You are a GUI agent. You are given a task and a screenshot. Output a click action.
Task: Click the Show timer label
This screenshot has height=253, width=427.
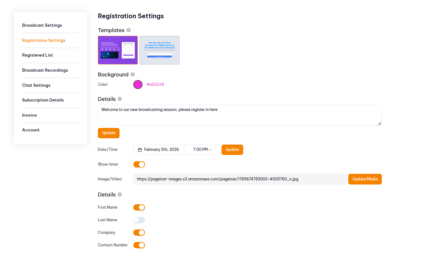[108, 164]
